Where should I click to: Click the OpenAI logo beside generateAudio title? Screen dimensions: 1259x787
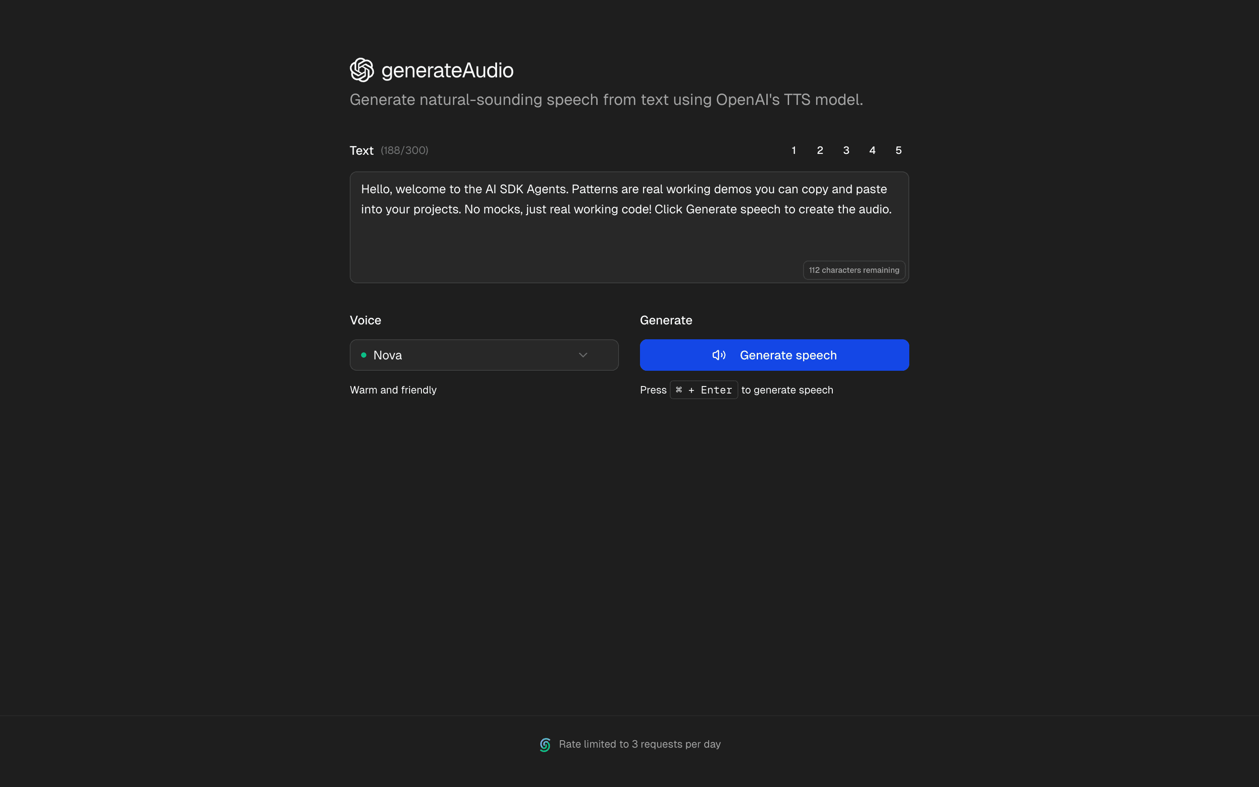(x=362, y=69)
